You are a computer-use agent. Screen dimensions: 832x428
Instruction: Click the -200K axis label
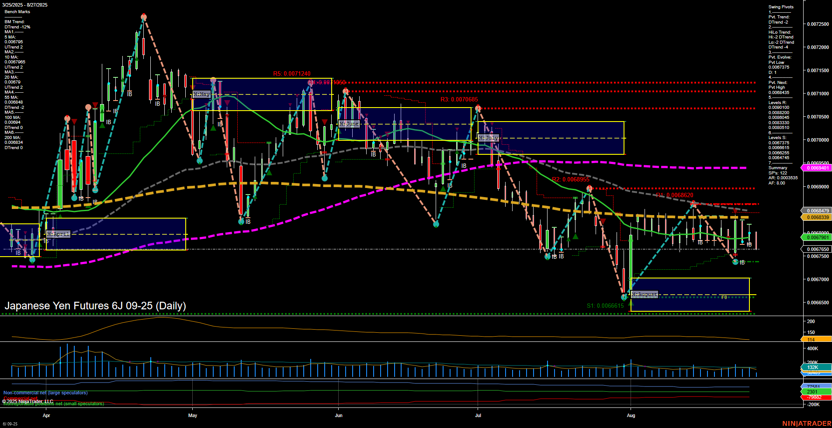813,404
